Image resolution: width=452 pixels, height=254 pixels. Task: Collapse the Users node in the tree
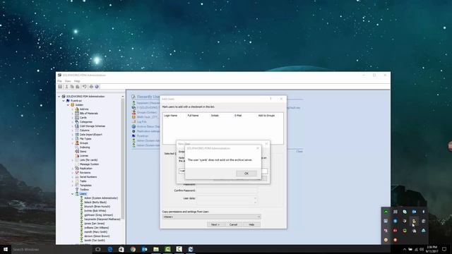coord(72,194)
